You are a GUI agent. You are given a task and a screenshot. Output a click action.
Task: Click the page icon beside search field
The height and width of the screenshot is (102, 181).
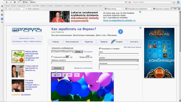[x=174, y=2]
